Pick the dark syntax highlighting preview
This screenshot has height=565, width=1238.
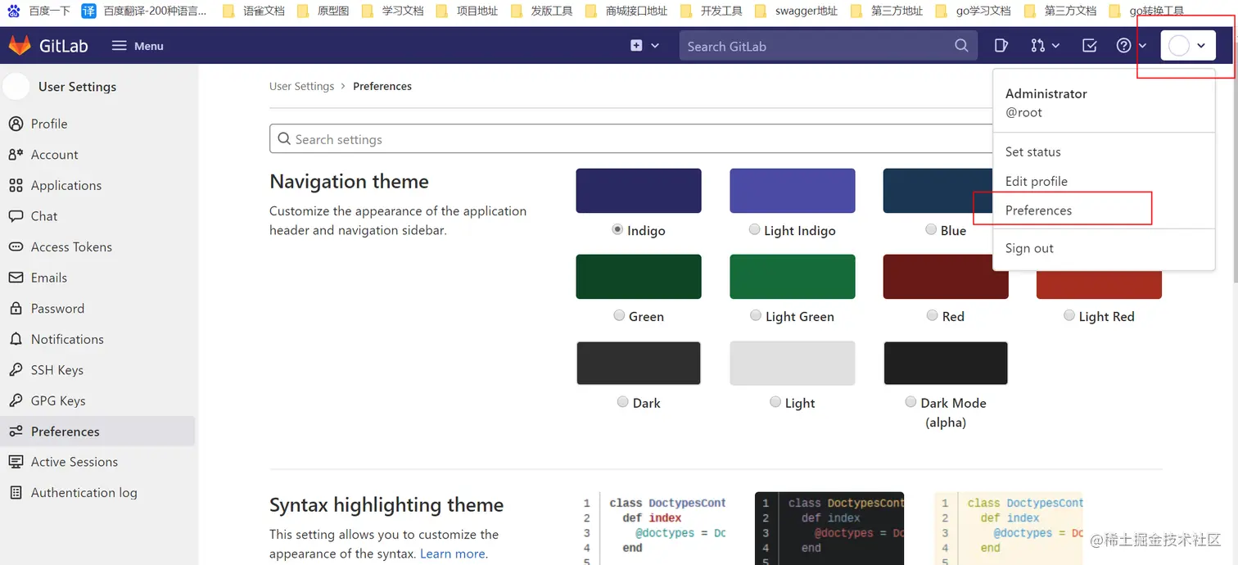click(829, 528)
